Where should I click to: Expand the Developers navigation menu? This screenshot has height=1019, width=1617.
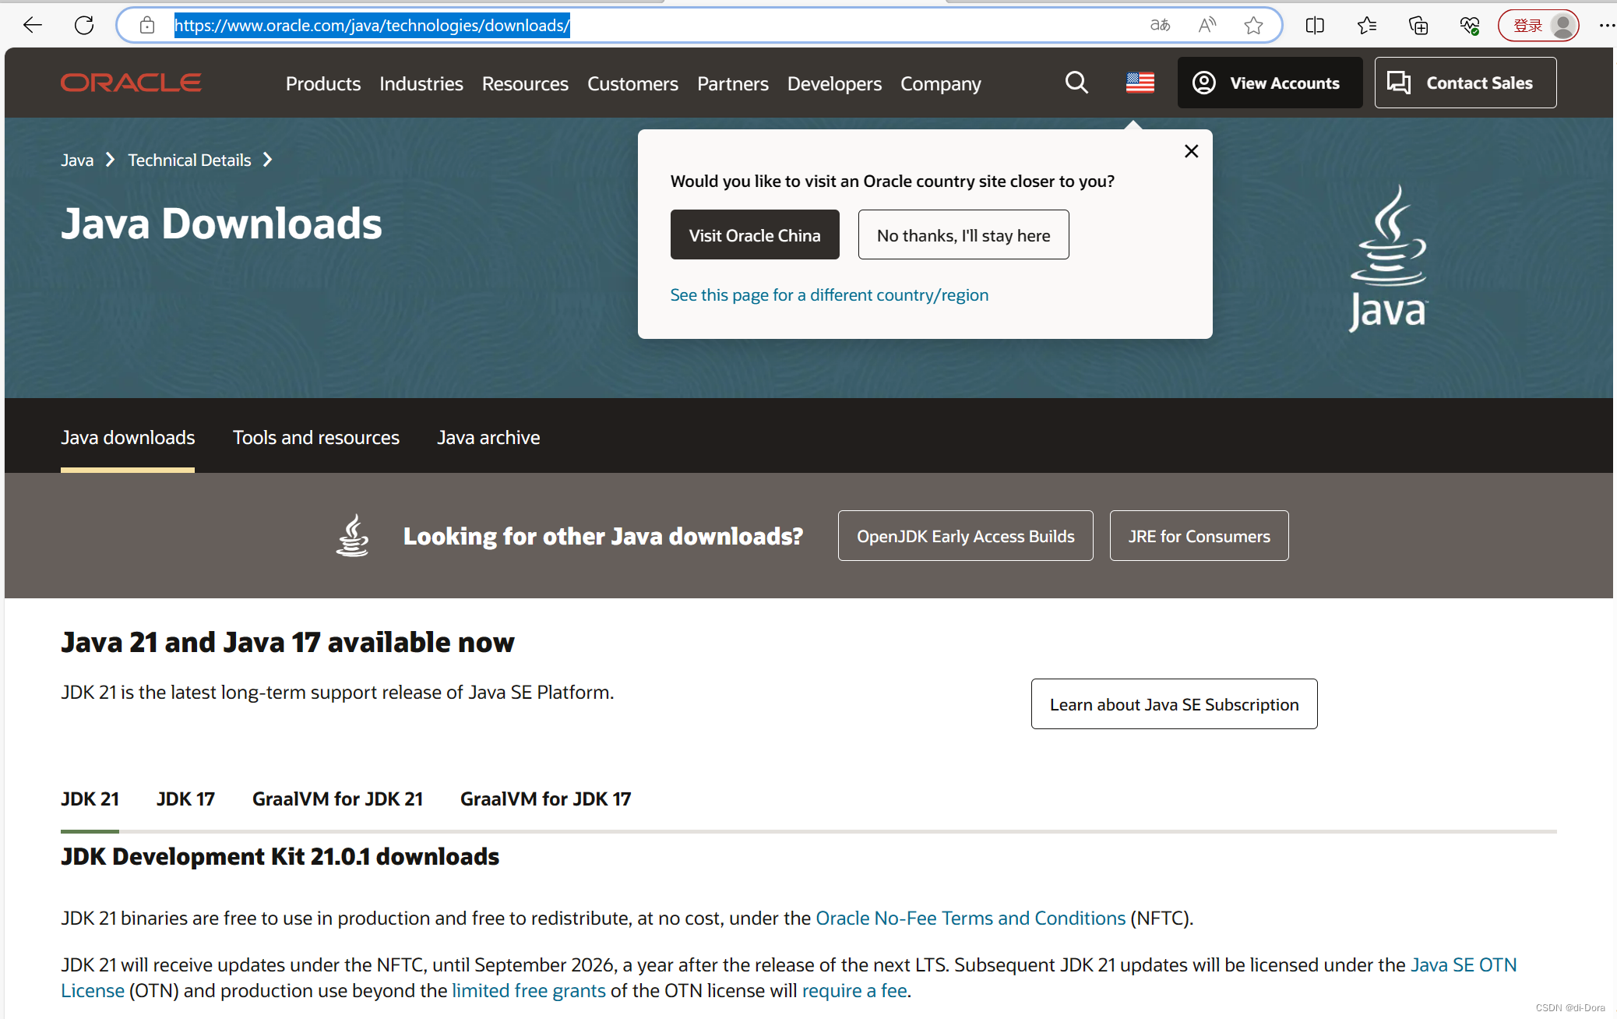[x=833, y=83]
